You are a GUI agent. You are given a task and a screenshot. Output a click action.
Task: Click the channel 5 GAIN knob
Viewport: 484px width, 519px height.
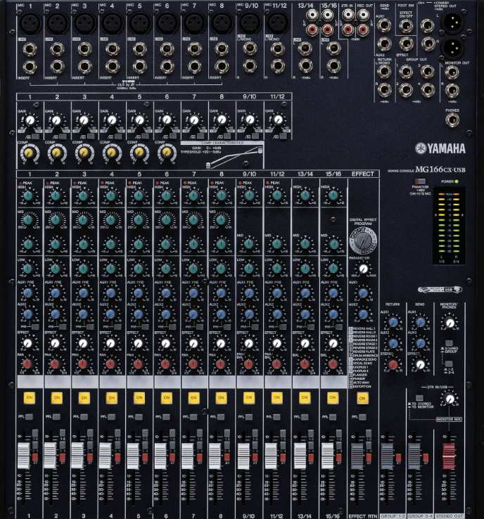coord(139,120)
